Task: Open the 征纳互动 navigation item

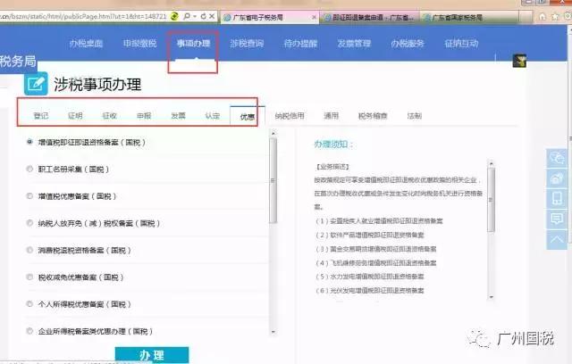Action: click(x=461, y=44)
